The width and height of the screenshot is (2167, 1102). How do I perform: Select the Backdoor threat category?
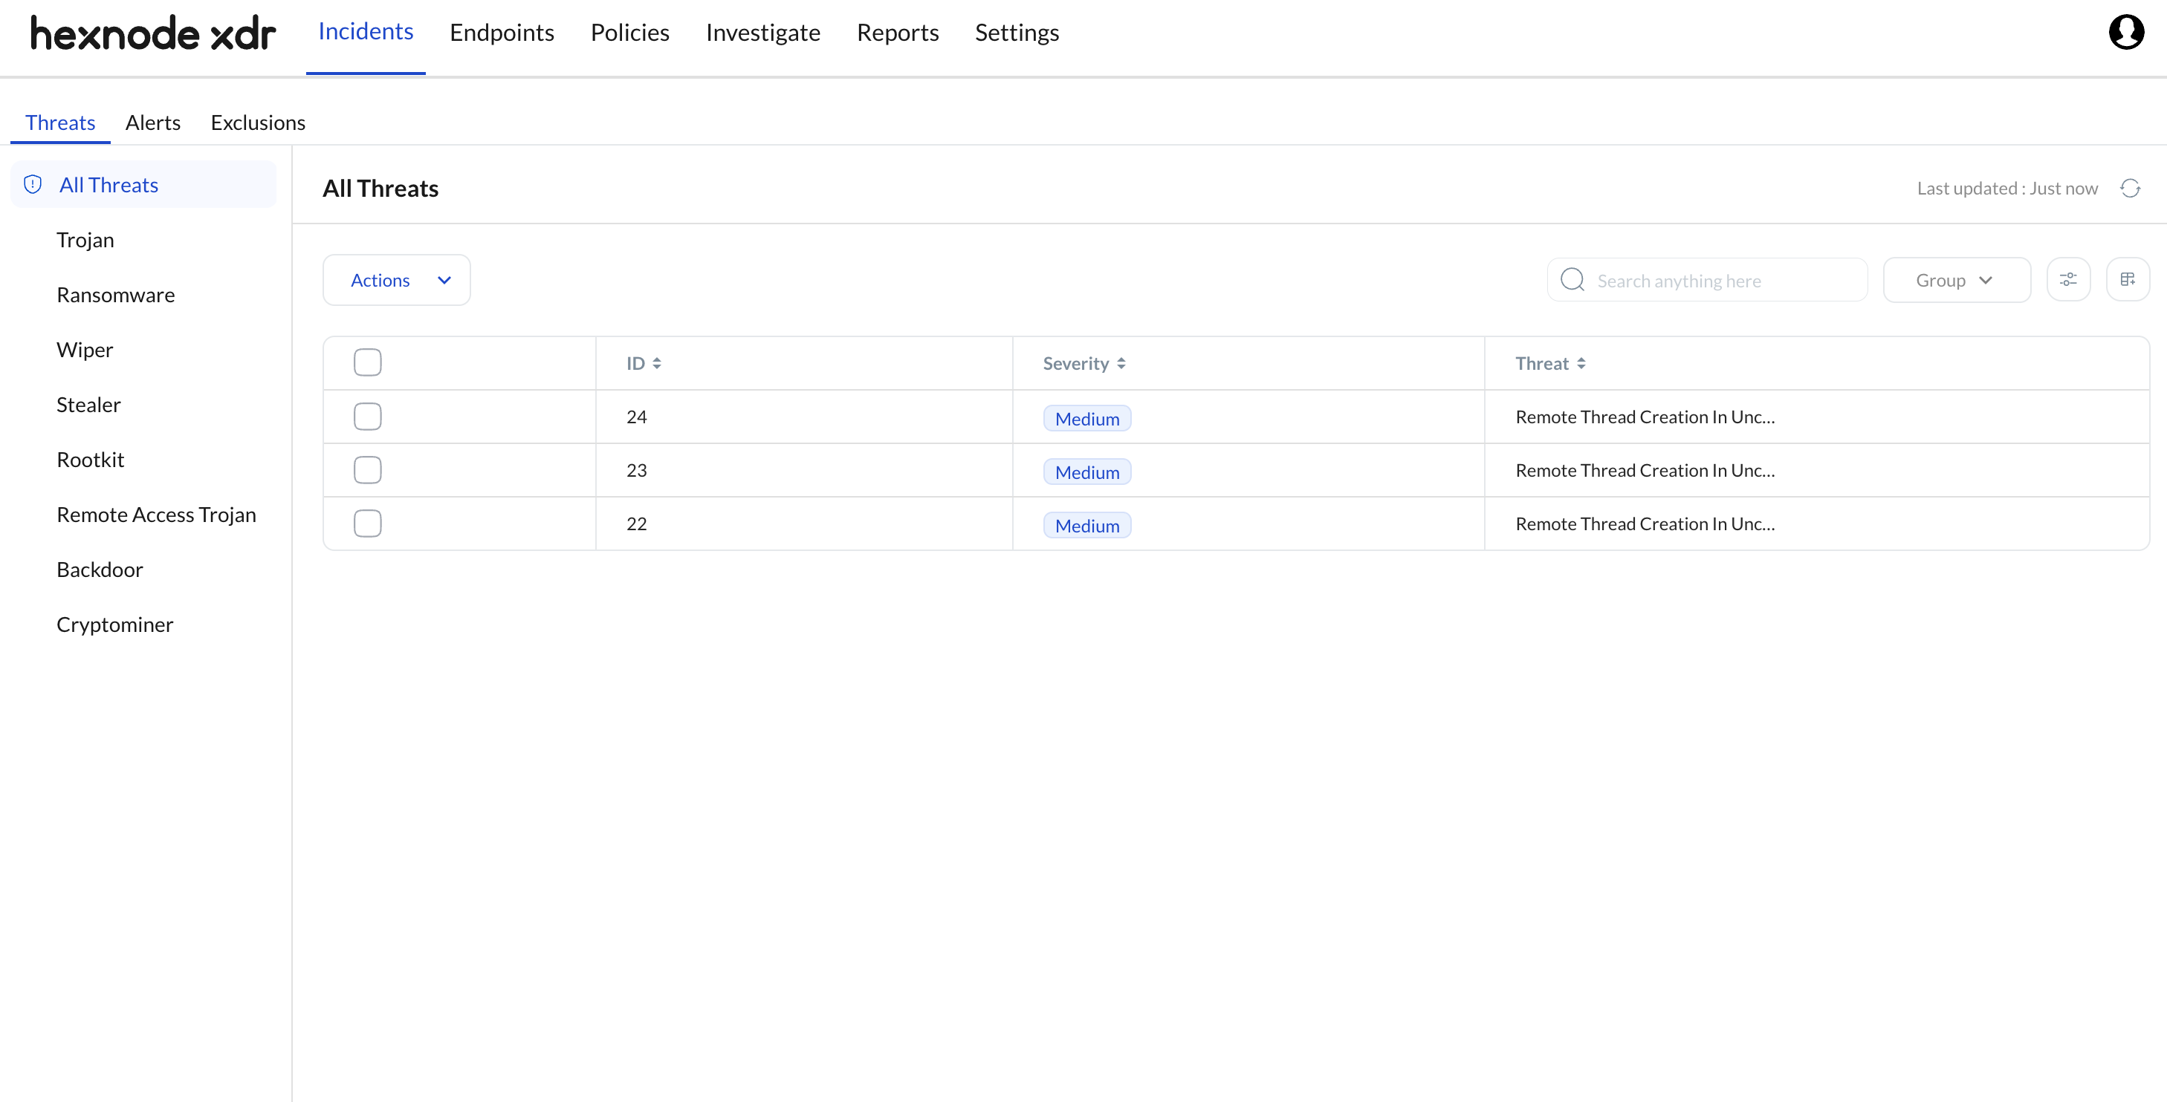[100, 569]
